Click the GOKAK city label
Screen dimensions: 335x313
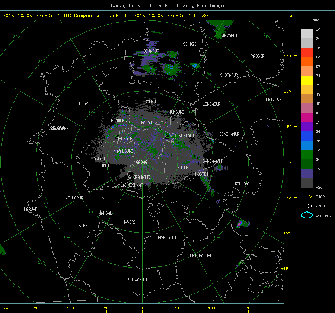(82, 104)
